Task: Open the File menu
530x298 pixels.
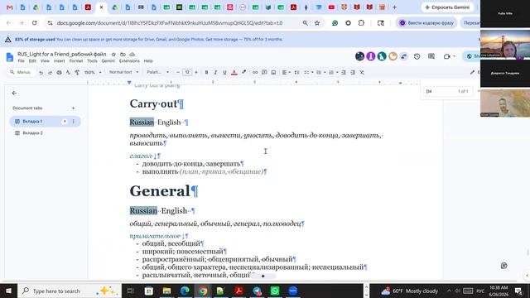Action: [x=21, y=61]
